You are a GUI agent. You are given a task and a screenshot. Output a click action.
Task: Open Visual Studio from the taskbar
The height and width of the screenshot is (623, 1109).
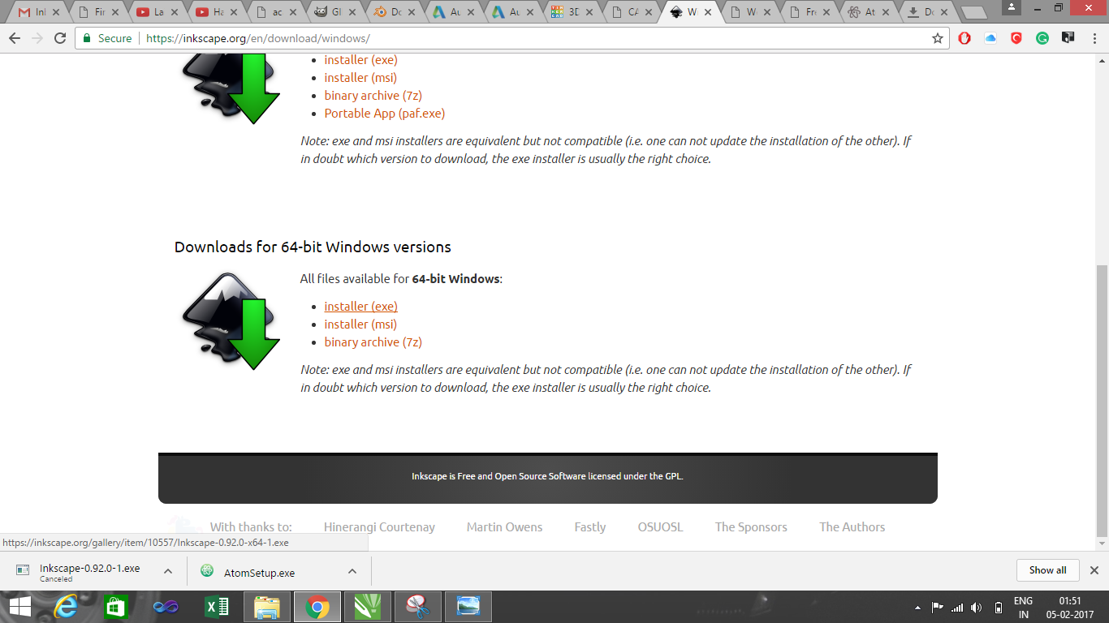click(x=166, y=607)
